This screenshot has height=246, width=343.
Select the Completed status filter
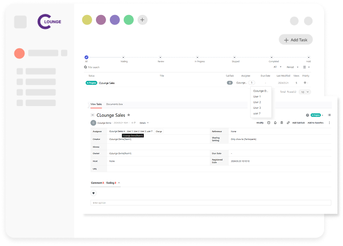[x=271, y=57]
